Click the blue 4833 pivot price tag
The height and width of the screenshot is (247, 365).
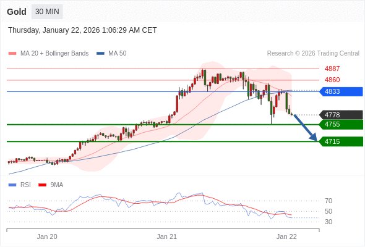pyautogui.click(x=341, y=91)
